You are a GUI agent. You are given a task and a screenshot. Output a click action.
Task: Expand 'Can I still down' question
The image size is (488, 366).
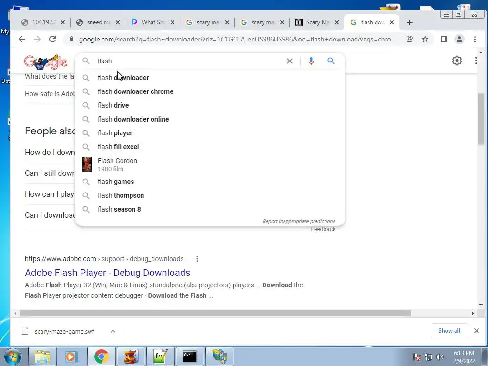pos(50,173)
